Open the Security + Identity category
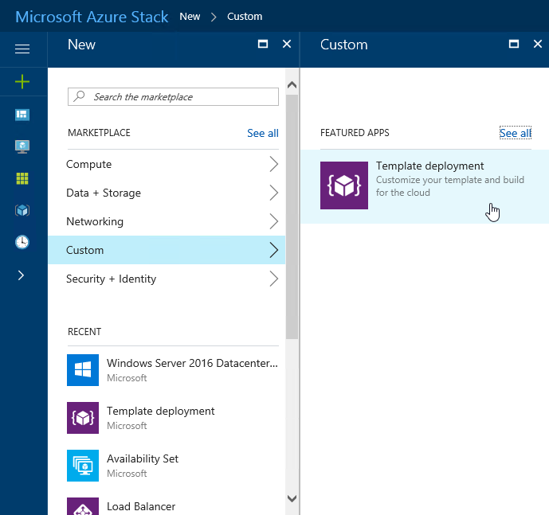 tap(167, 279)
